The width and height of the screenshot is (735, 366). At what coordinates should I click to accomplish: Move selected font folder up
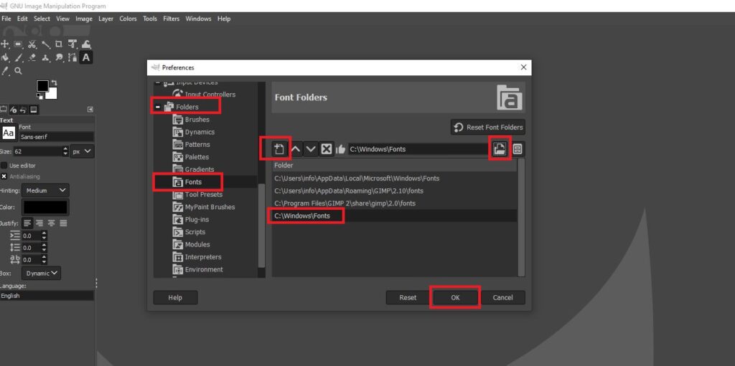point(296,149)
